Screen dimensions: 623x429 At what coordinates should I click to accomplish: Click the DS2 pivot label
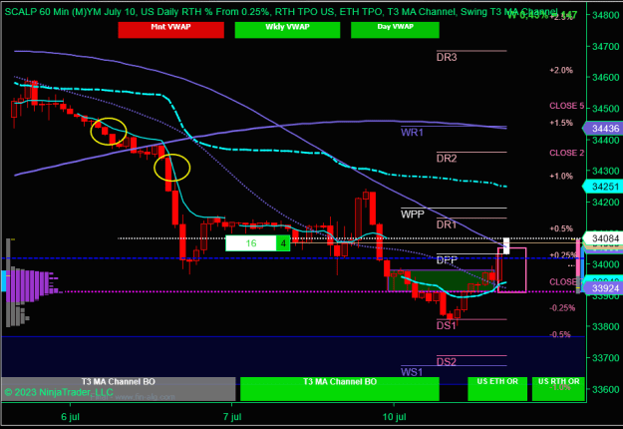[447, 362]
